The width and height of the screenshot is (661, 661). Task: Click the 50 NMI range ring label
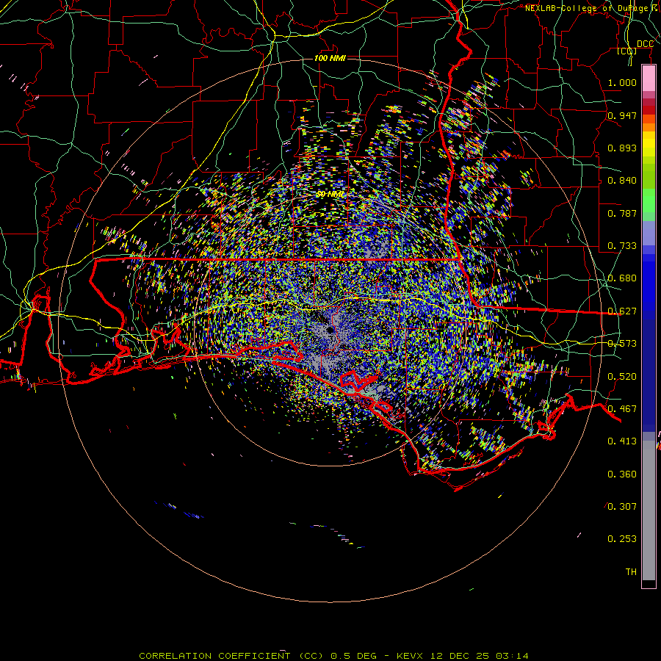(330, 195)
